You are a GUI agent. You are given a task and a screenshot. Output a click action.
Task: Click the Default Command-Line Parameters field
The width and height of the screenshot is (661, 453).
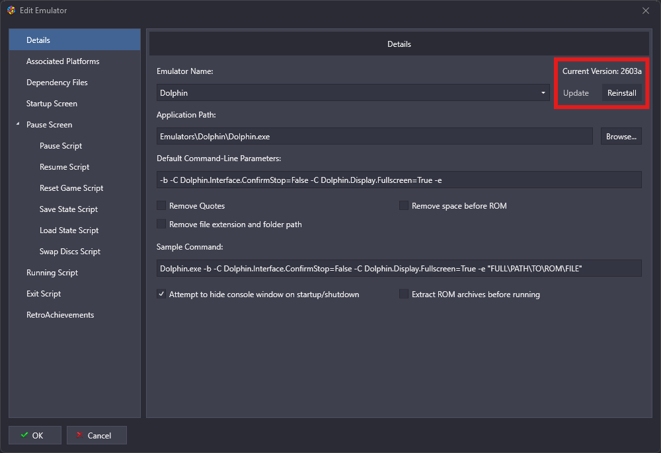[399, 180]
